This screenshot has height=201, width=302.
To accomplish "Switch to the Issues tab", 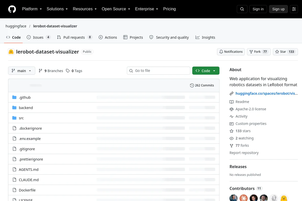I will 39,37.
